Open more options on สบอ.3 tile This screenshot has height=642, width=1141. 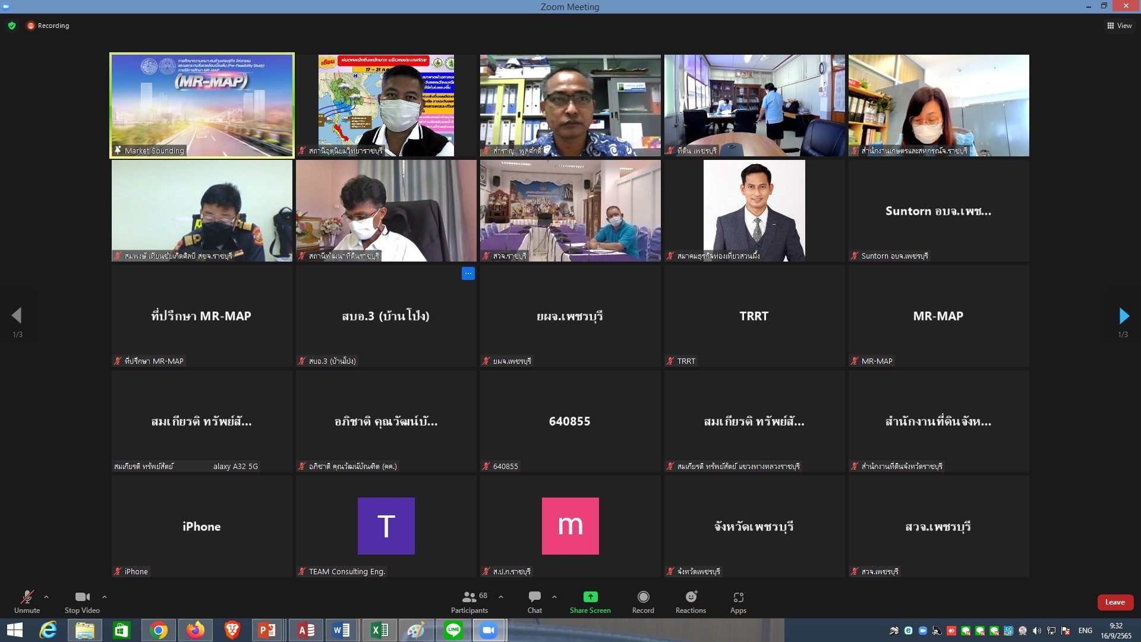click(468, 273)
